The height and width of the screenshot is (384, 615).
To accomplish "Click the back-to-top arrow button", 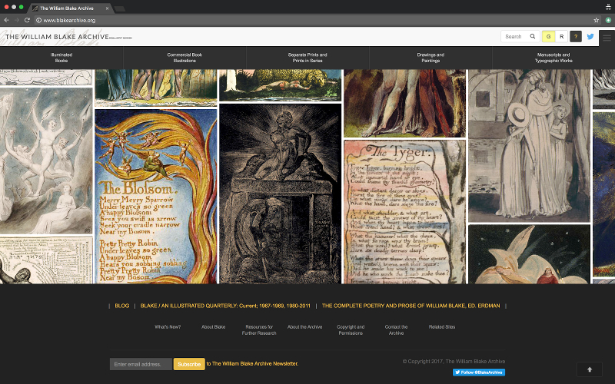I will click(x=589, y=369).
